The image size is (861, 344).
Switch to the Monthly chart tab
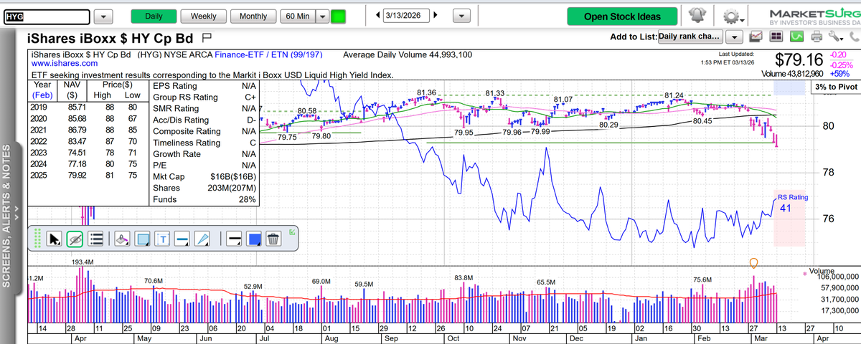click(x=253, y=16)
